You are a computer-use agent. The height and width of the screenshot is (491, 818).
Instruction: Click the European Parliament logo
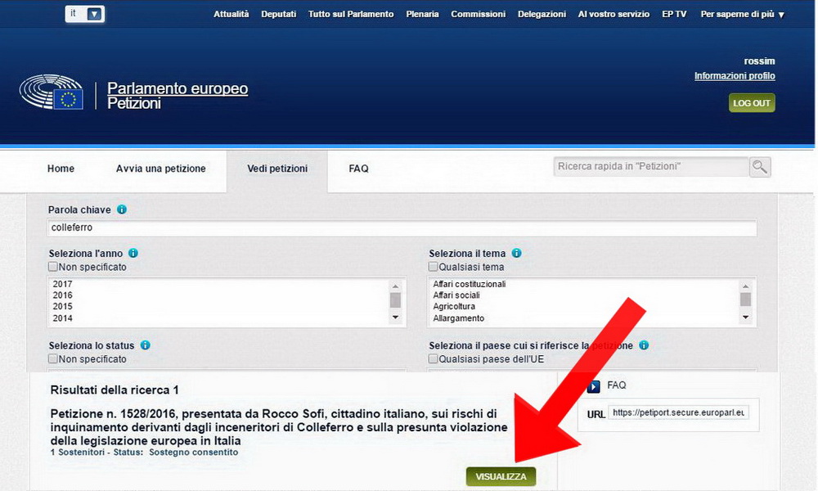51,92
